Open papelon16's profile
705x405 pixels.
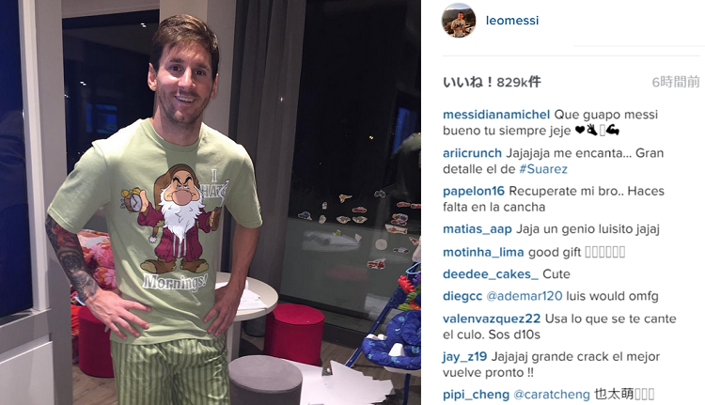pos(474,191)
